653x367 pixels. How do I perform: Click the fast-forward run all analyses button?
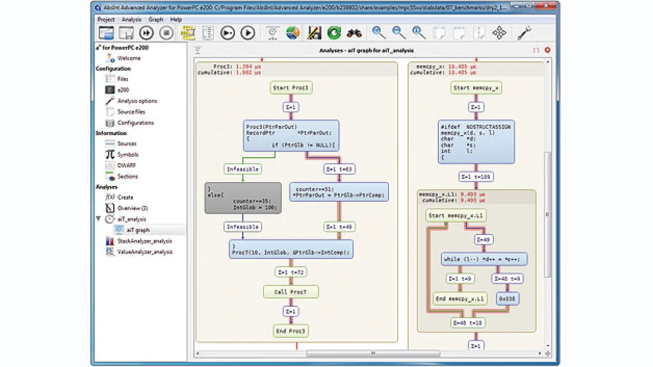coord(146,33)
